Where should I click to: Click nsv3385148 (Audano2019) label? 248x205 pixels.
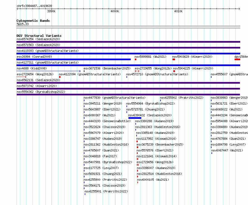[155, 133]
